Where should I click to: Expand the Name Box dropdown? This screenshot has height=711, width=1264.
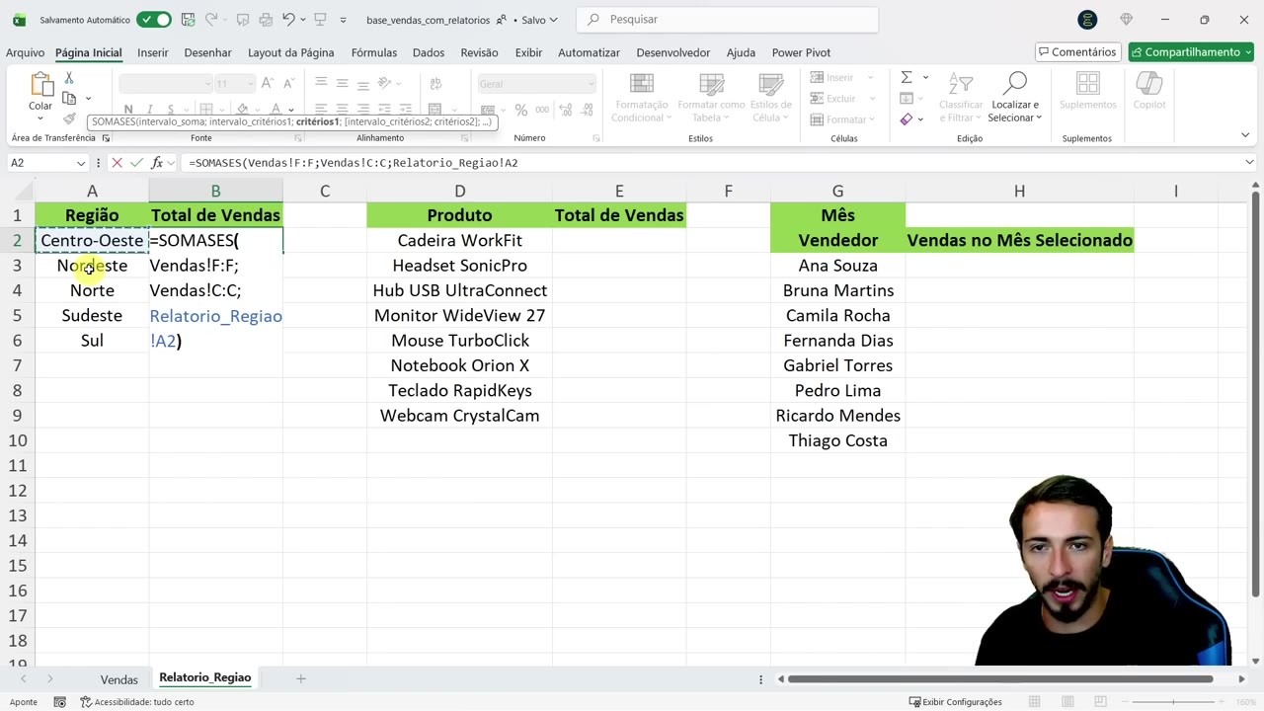click(81, 163)
